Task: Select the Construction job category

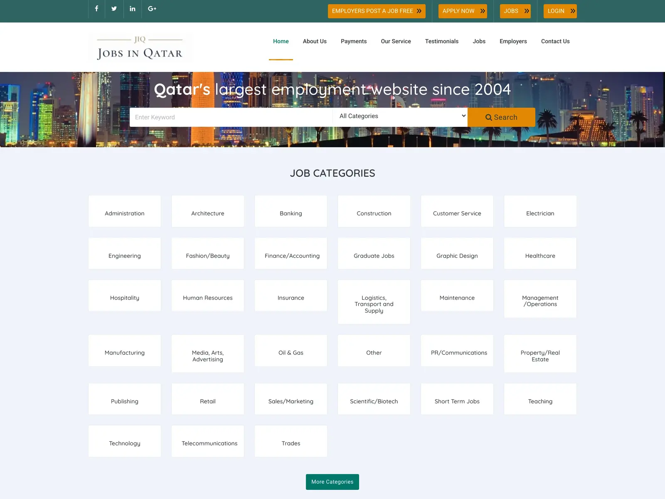Action: click(x=374, y=211)
